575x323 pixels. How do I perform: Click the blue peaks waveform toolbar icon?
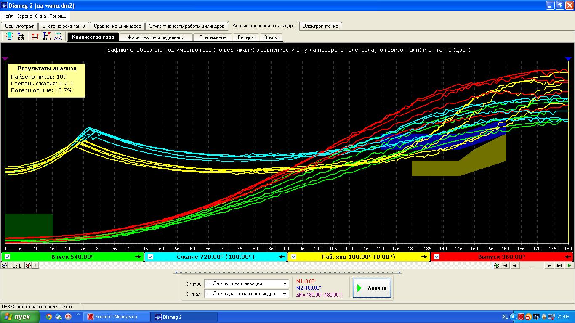[58, 37]
